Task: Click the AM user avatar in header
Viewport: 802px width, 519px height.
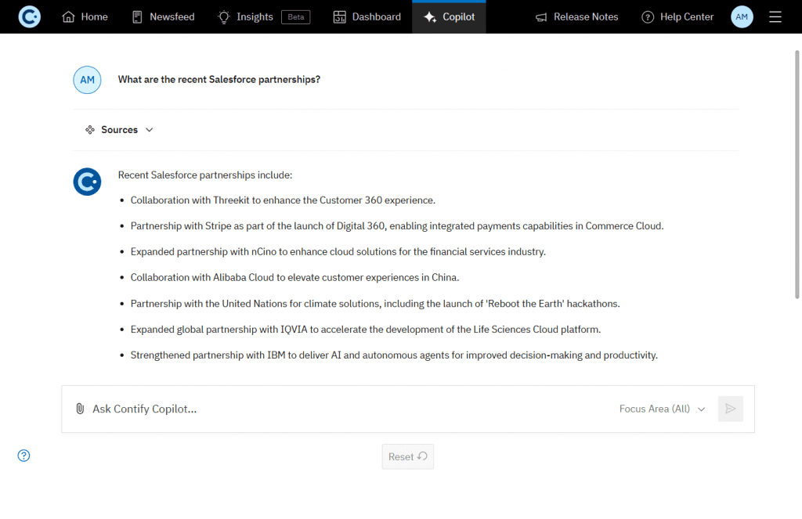Action: click(x=742, y=16)
